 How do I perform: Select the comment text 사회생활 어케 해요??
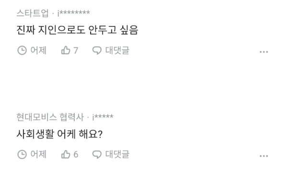point(59,134)
